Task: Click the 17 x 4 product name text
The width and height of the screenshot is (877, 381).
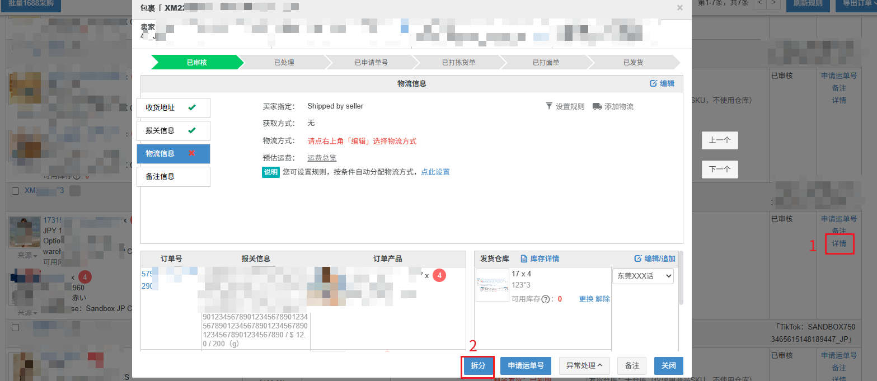Action: pyautogui.click(x=521, y=274)
